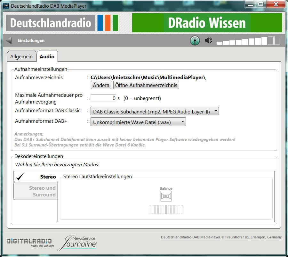Click Öffne Aufnahmeverzeichnis button
288x257 pixels.
pos(146,85)
